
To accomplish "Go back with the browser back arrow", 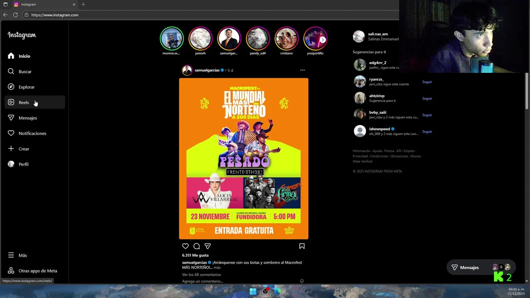I will click(5, 15).
